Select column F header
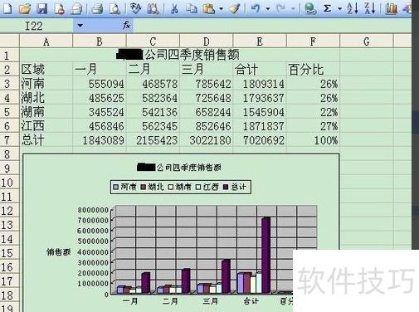Viewport: 419px width, 312px height. click(x=313, y=41)
